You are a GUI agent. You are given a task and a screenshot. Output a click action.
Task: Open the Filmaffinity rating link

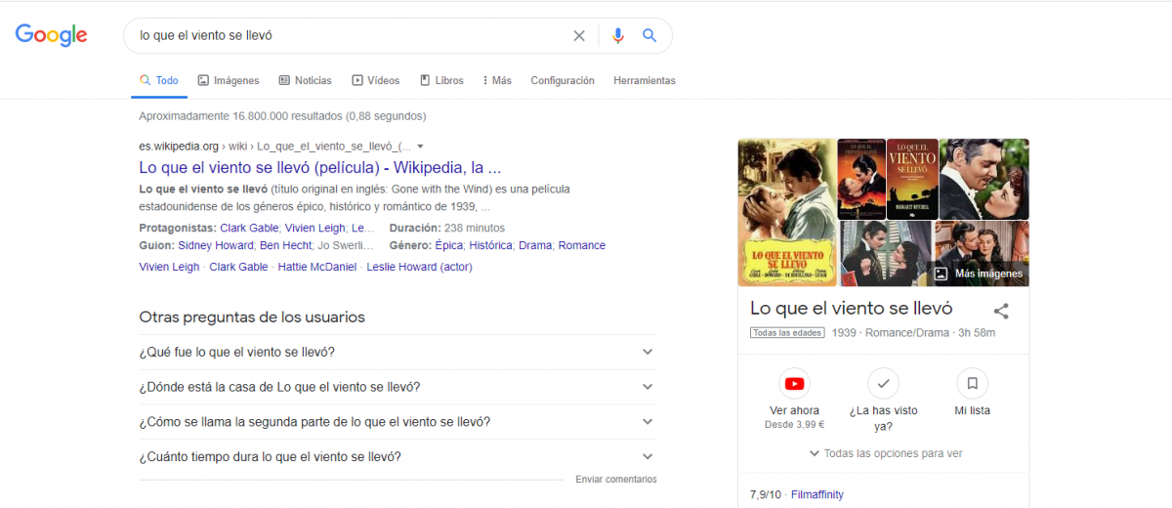(817, 495)
